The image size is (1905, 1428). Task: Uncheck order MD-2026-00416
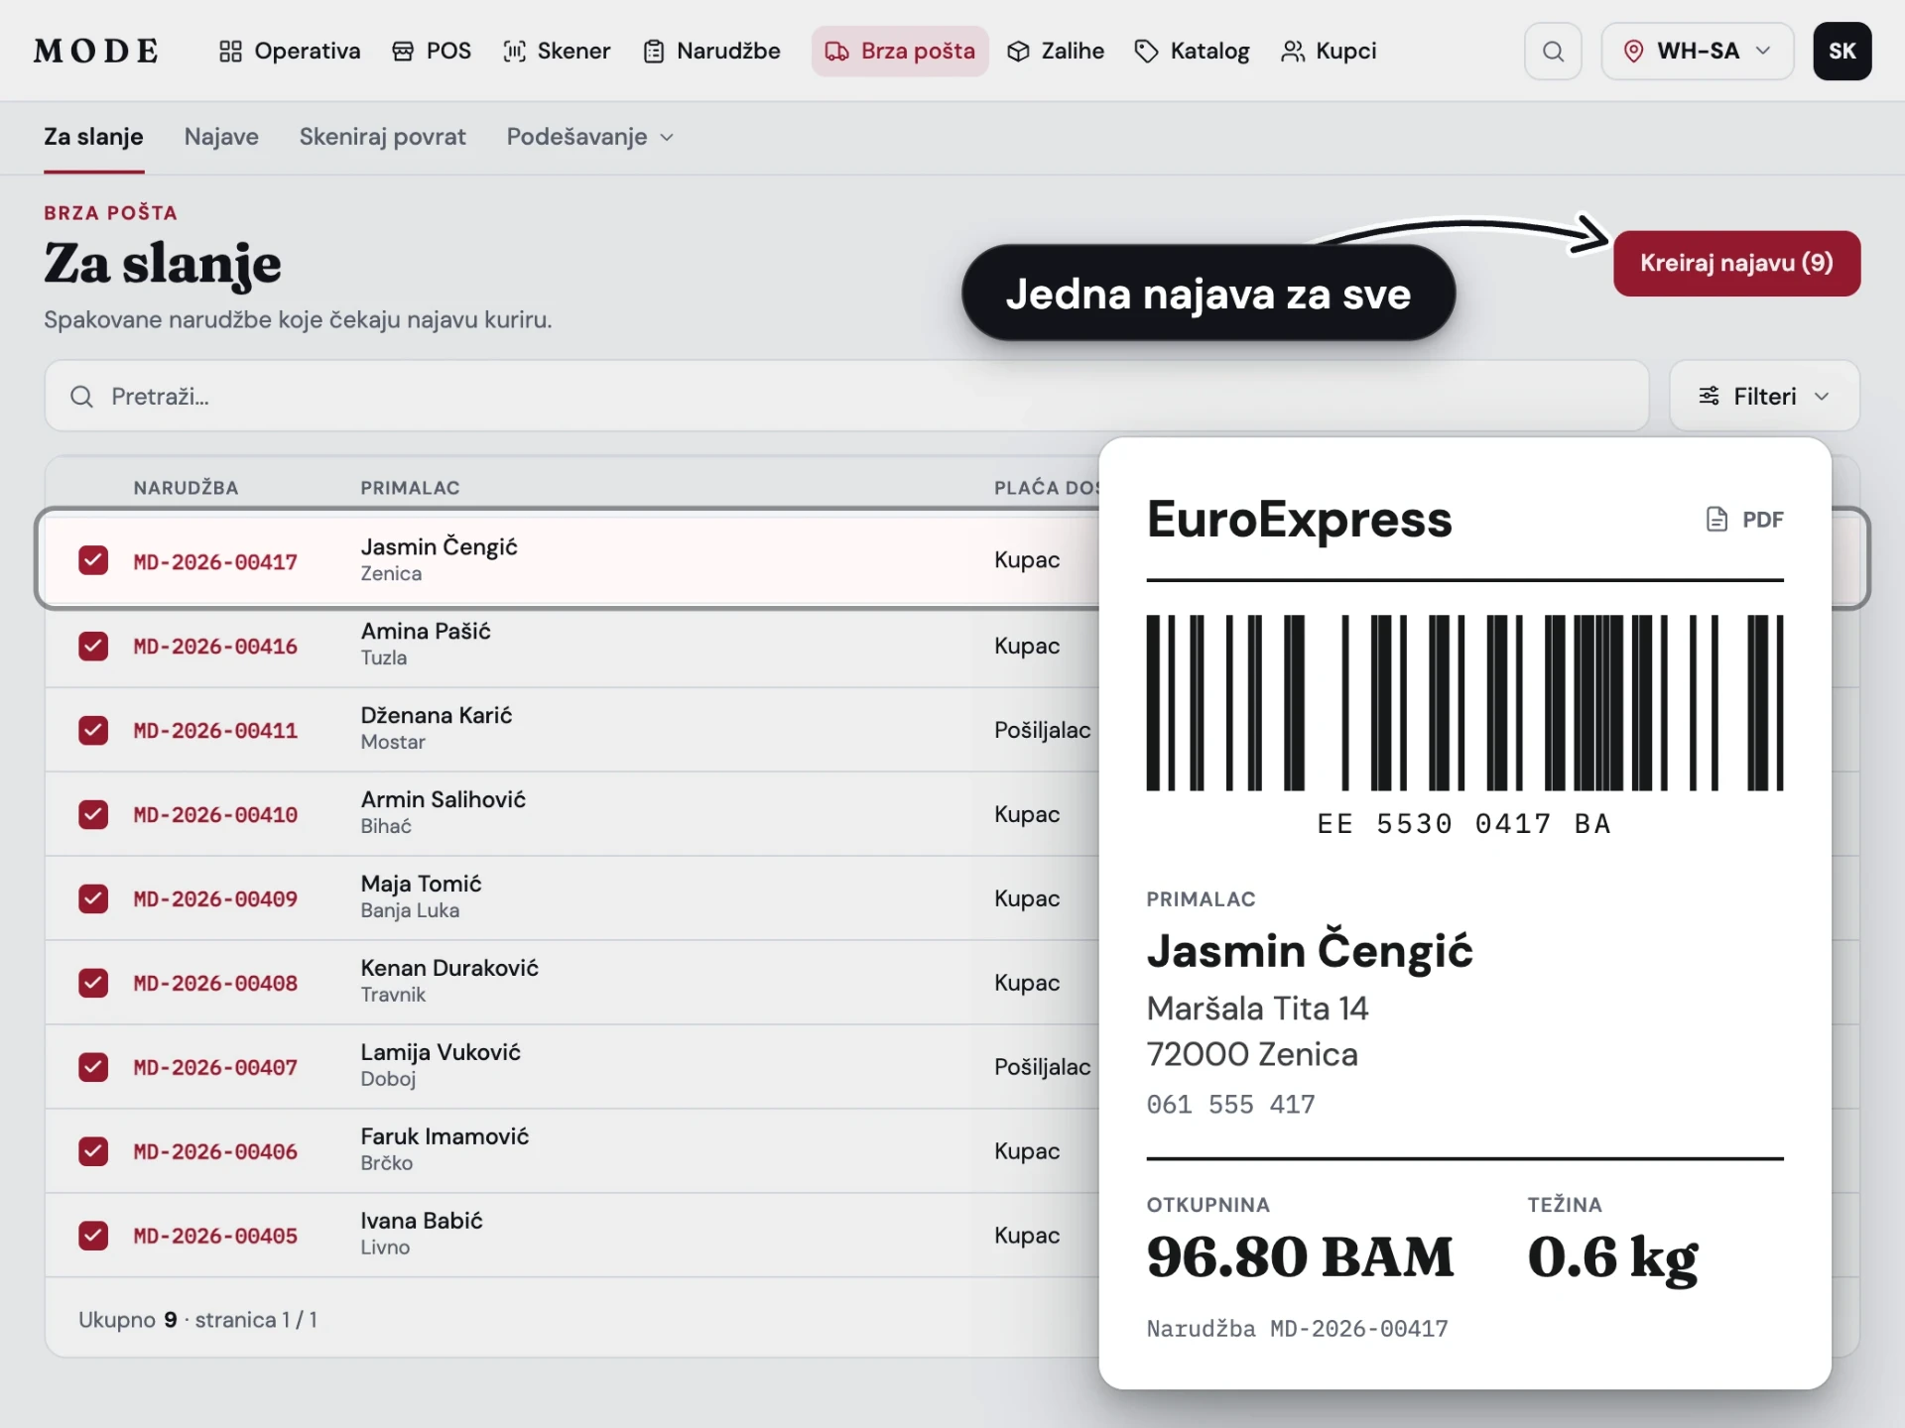pos(93,646)
